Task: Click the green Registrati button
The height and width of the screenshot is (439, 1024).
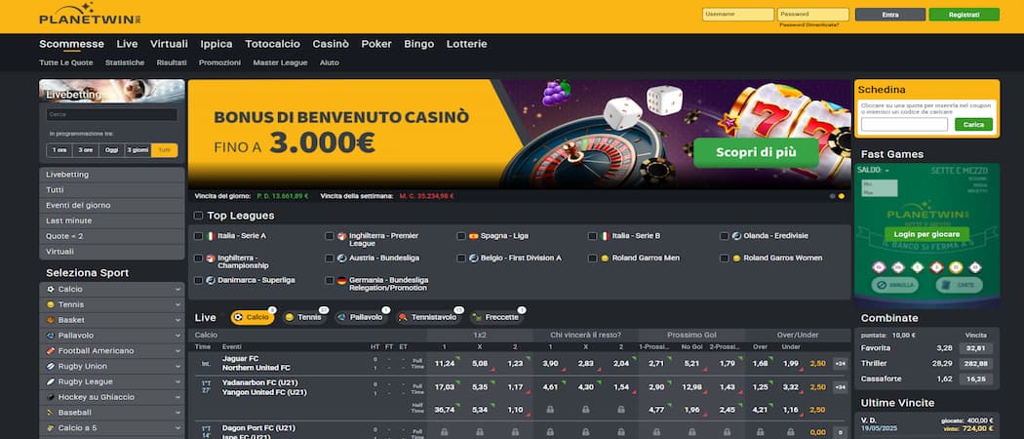Action: tap(964, 15)
